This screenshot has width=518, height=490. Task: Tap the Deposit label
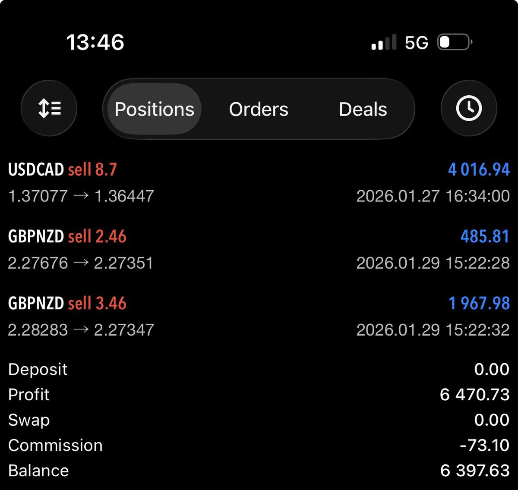[x=38, y=370]
